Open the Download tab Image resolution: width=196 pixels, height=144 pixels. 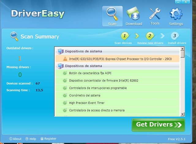click(134, 16)
